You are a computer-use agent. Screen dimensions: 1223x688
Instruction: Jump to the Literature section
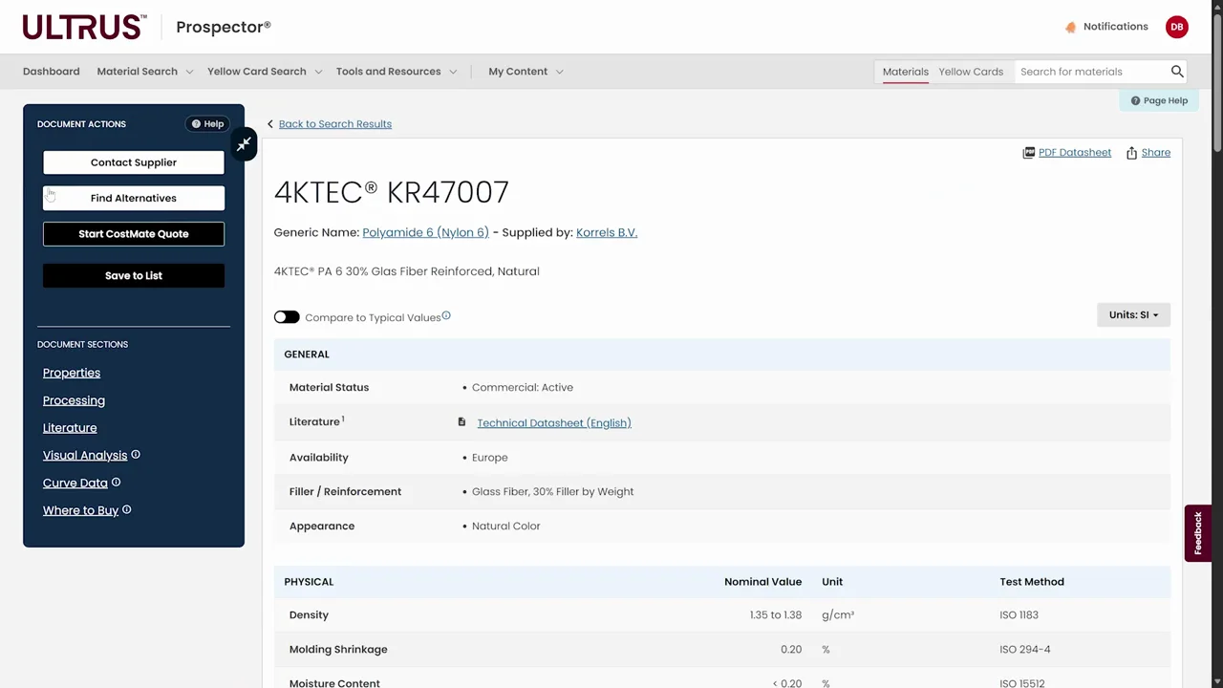click(x=70, y=428)
